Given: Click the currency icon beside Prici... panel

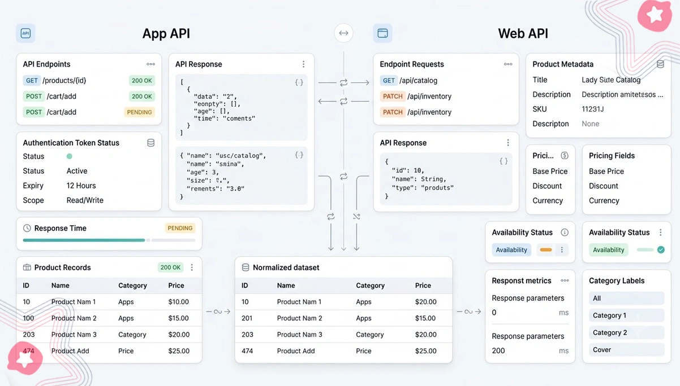Looking at the screenshot, I should [x=564, y=156].
